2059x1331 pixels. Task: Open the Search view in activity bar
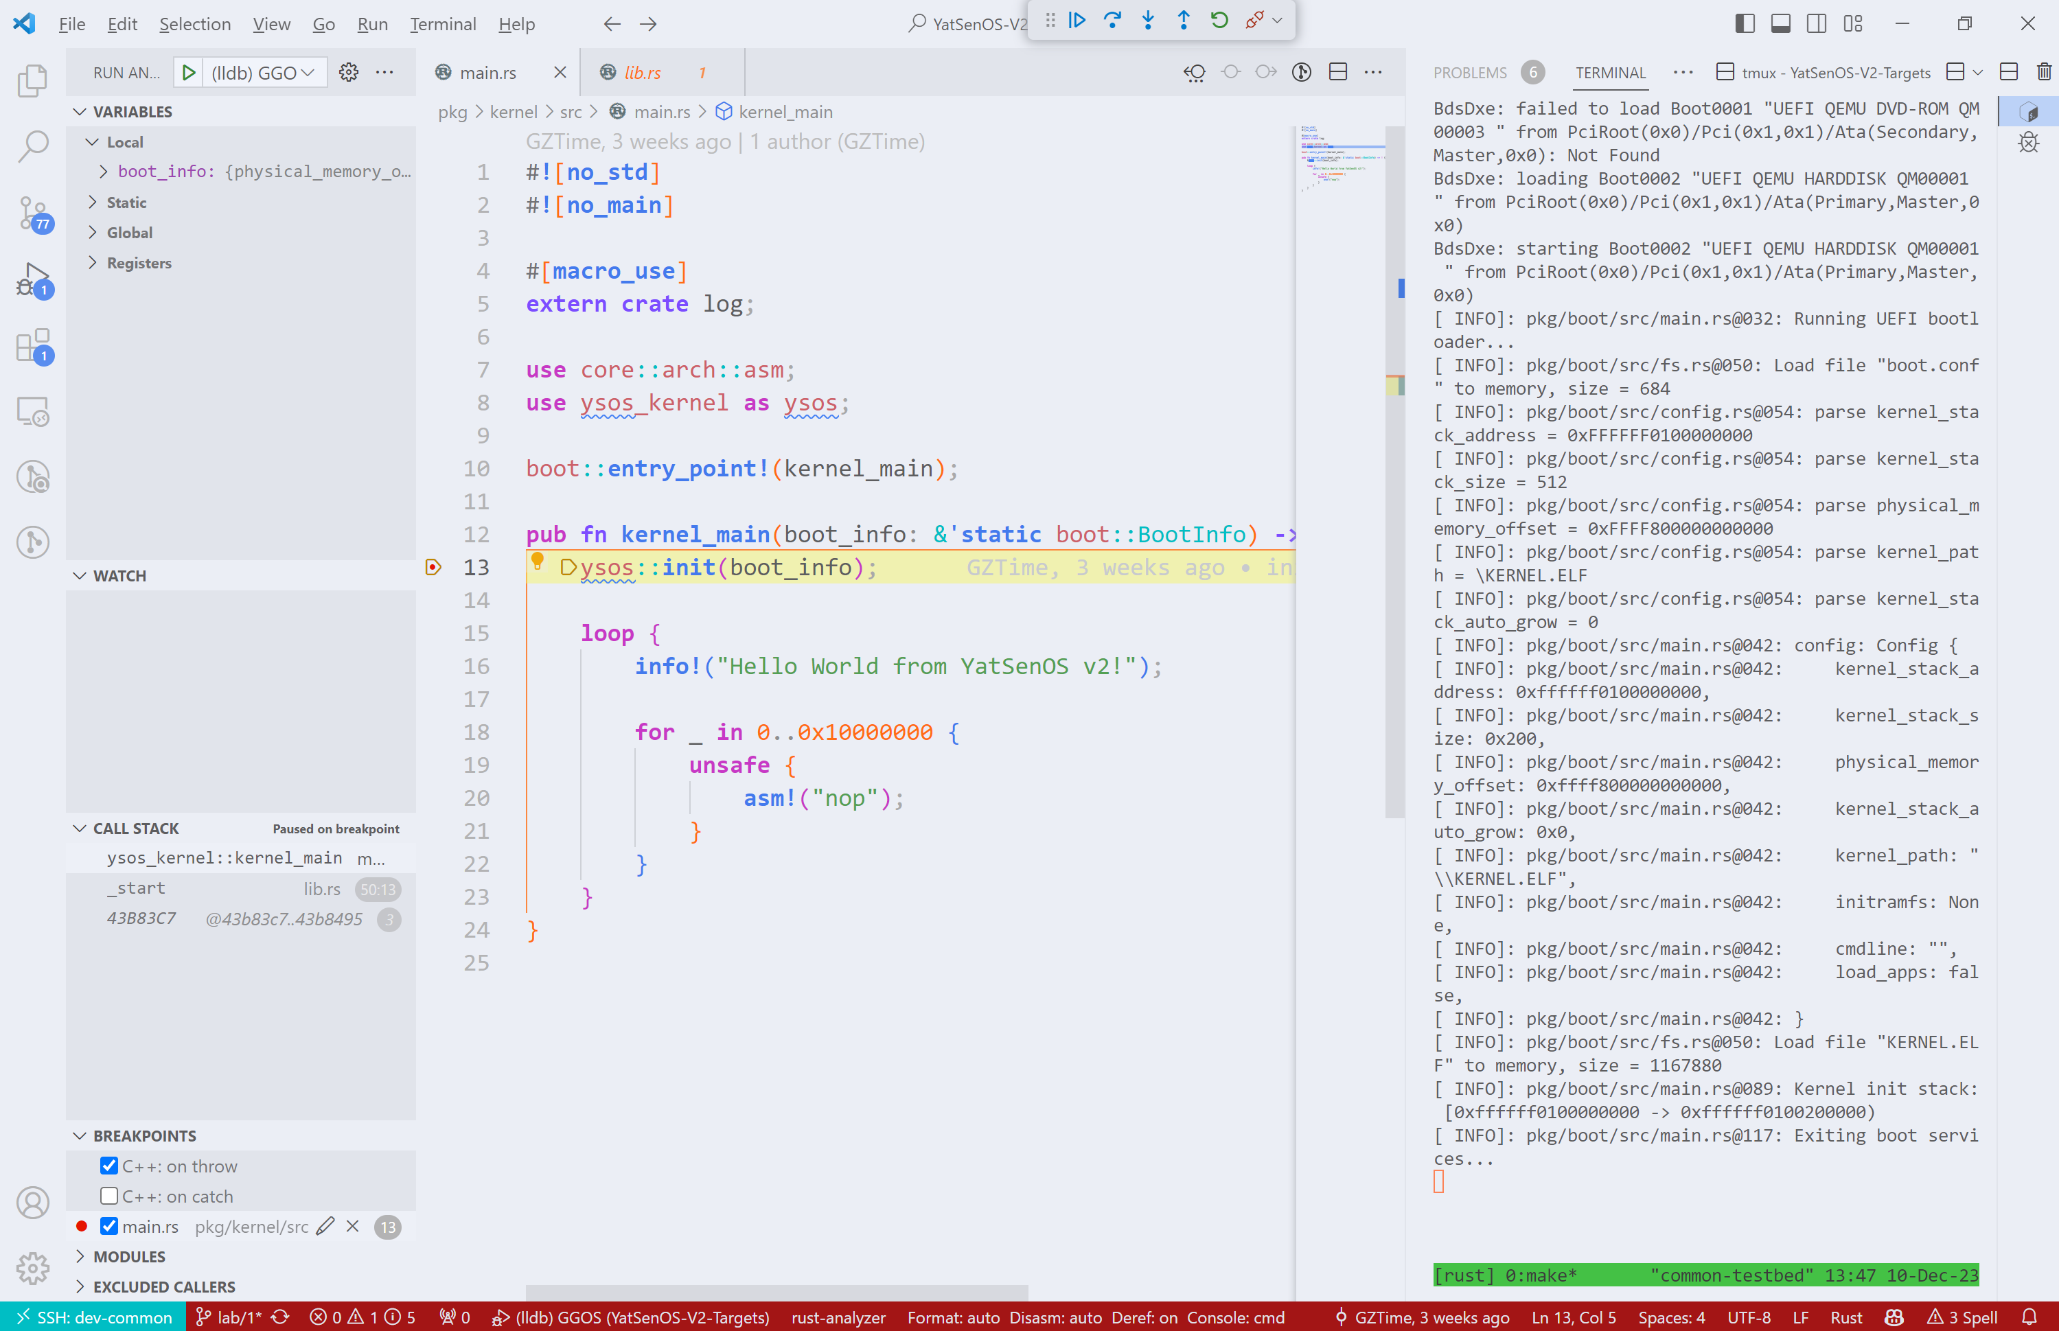[33, 146]
